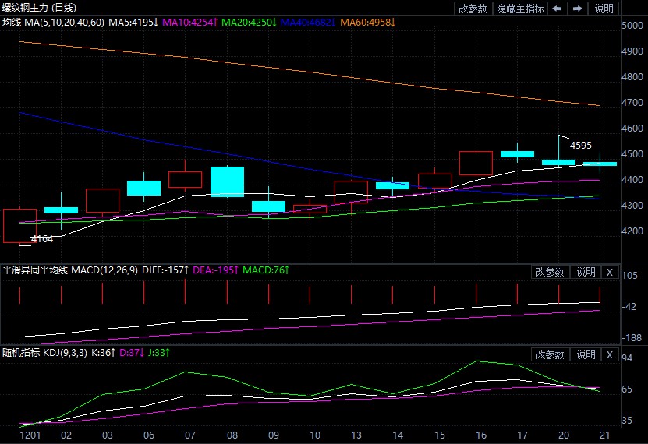Click the red hollow candlestick on date 16
The height and width of the screenshot is (444, 648).
click(x=476, y=164)
